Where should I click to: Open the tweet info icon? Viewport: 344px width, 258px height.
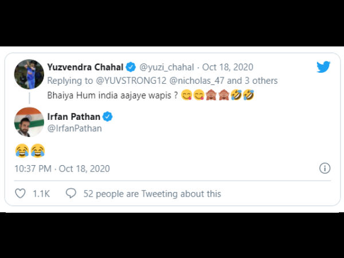click(325, 169)
